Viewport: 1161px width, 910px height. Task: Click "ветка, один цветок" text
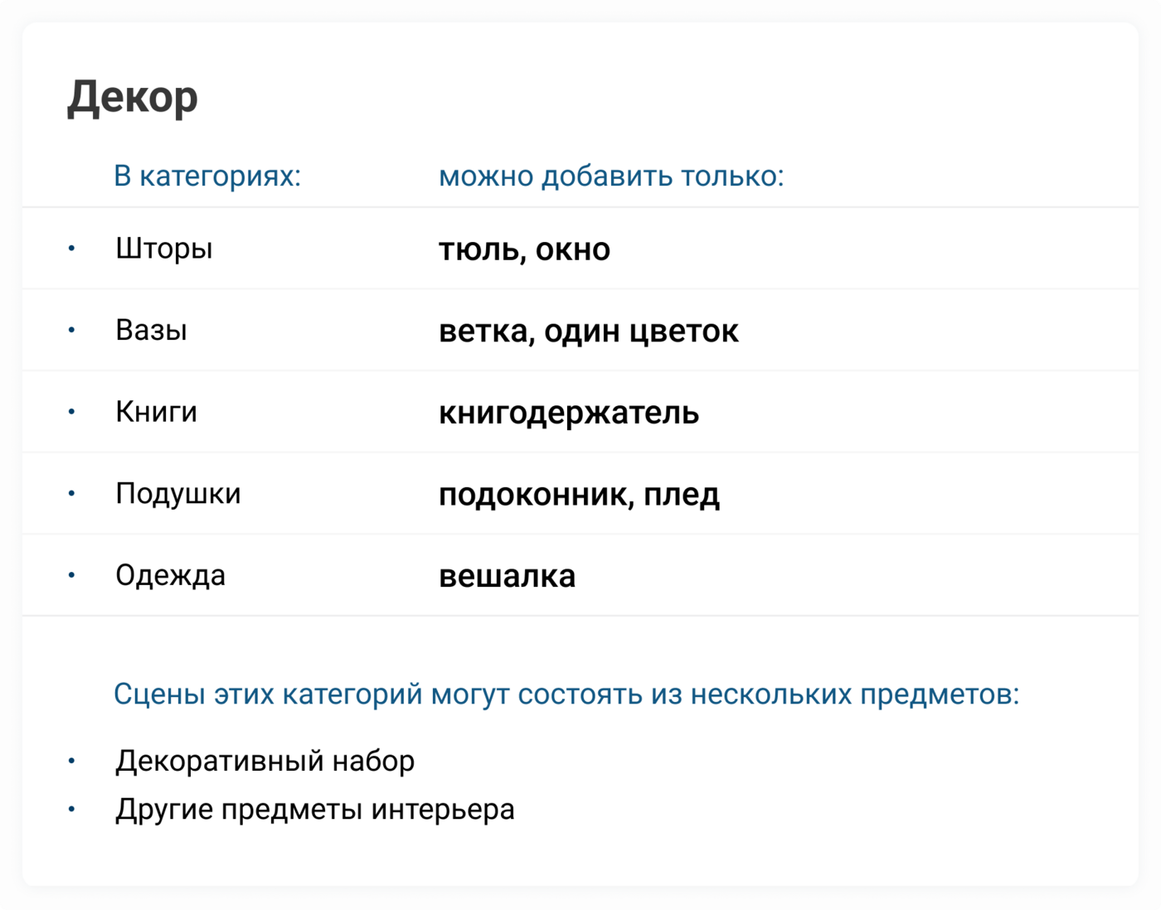tap(588, 331)
